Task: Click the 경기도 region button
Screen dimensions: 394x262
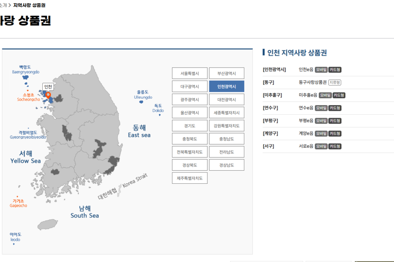Action: 189,125
